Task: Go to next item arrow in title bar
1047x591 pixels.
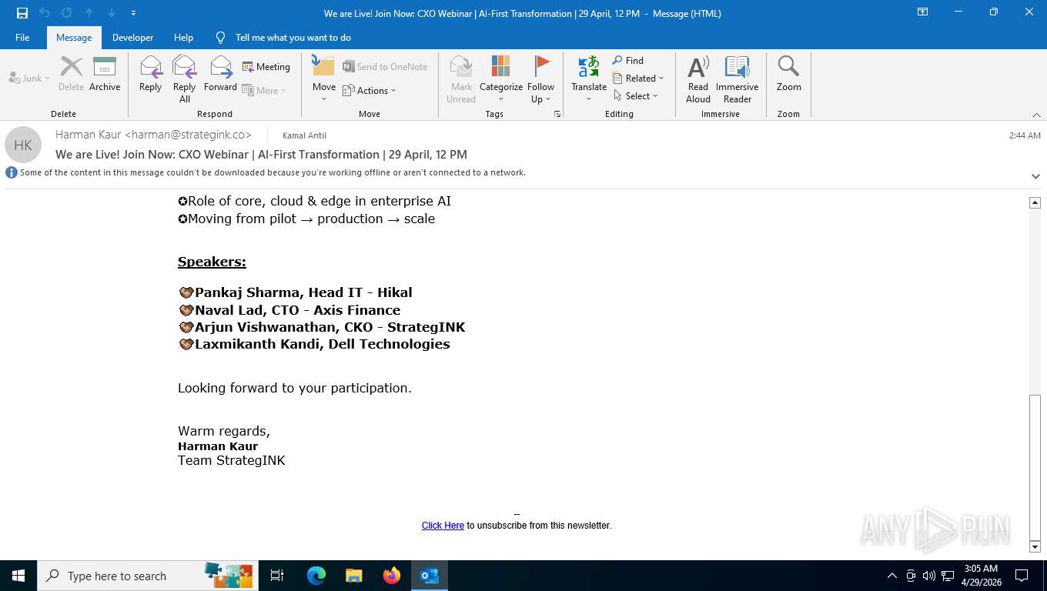Action: (112, 13)
